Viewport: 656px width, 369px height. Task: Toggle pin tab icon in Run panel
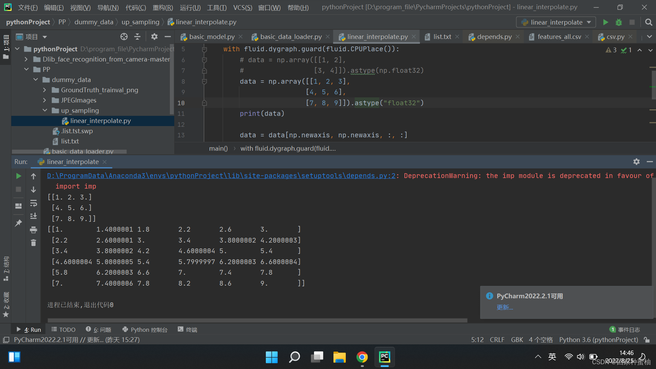click(18, 223)
